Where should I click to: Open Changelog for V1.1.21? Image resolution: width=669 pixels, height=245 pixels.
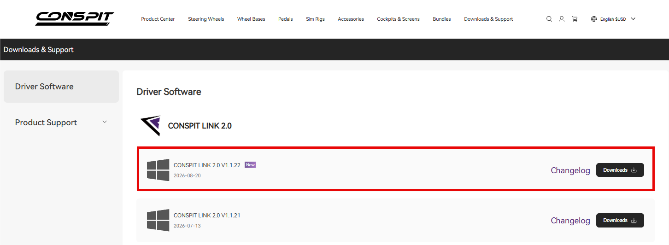[x=570, y=221]
